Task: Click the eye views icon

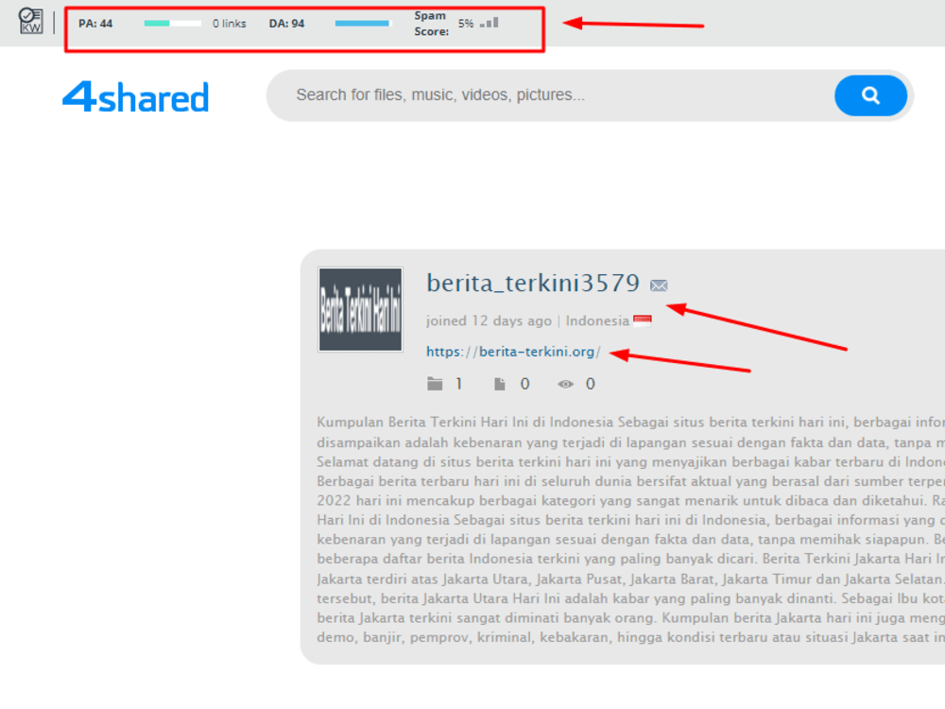Action: coord(565,384)
